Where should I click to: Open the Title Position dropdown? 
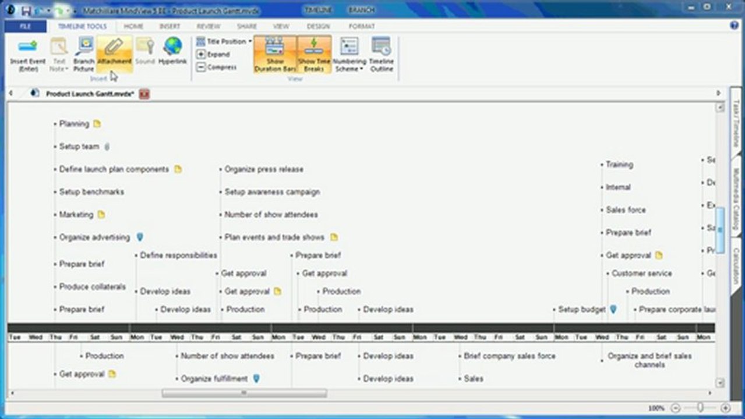(x=224, y=42)
